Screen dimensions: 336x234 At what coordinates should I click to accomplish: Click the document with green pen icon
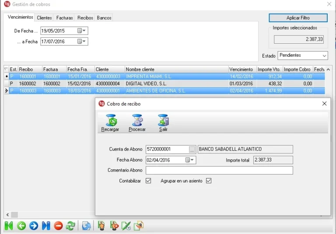(126, 226)
